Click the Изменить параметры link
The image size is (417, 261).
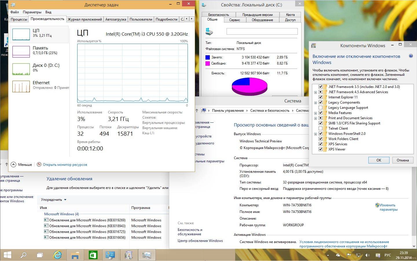[389, 207]
